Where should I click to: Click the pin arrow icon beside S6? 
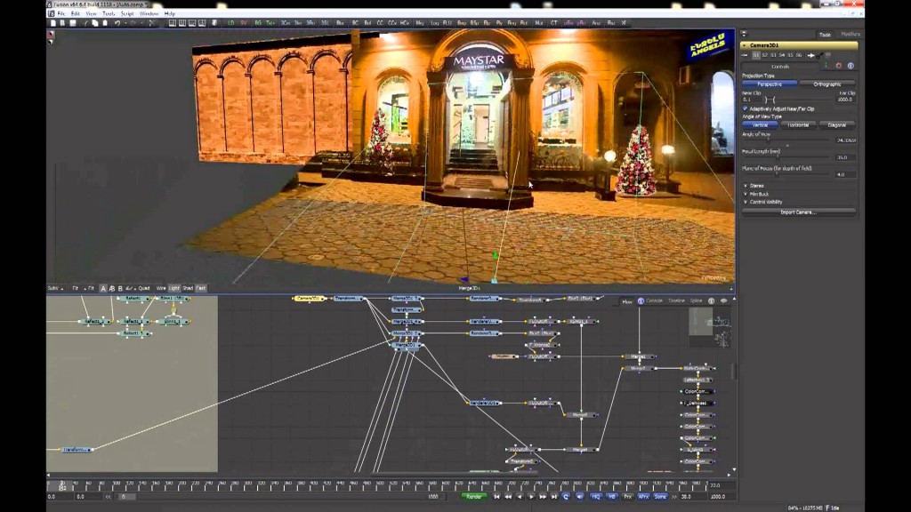click(x=811, y=55)
